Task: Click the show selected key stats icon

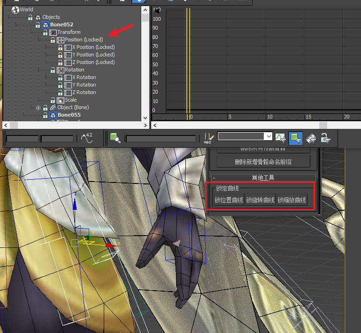Action: [x=86, y=137]
